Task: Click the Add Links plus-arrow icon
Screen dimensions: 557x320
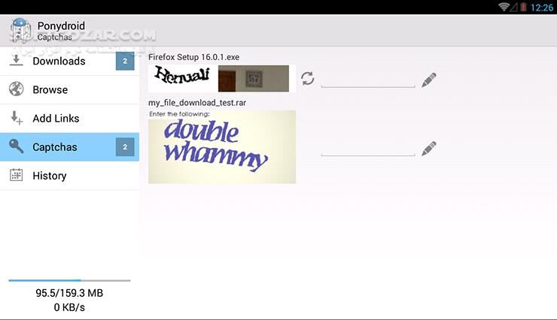Action: click(x=16, y=118)
